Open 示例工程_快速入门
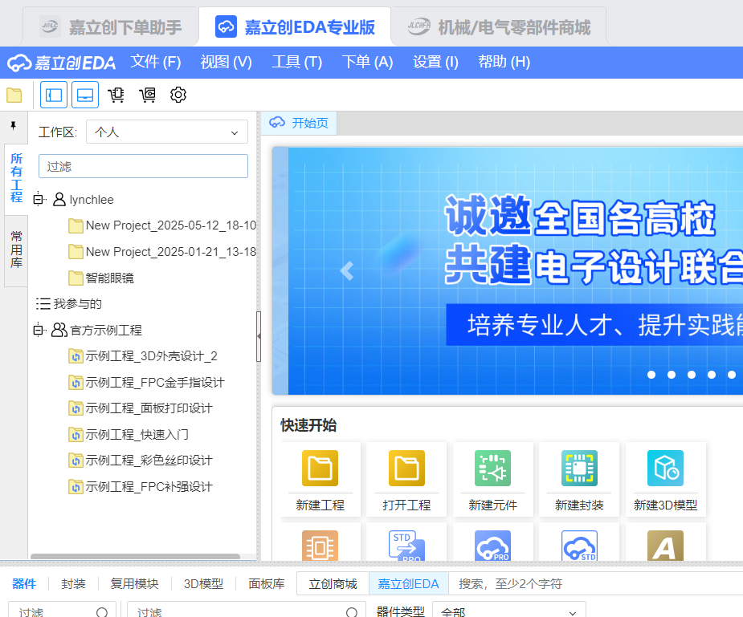The width and height of the screenshot is (743, 617). pyautogui.click(x=129, y=434)
